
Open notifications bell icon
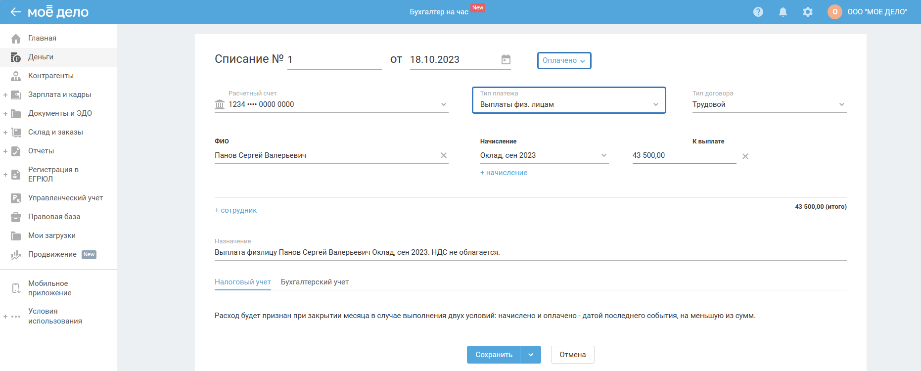point(783,12)
